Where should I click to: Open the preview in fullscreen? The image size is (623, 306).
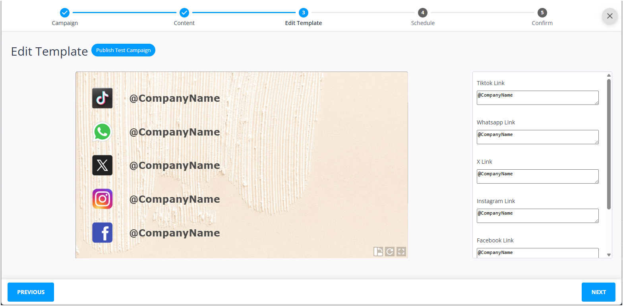click(x=401, y=252)
